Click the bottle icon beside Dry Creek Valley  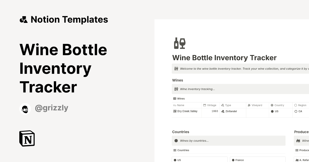(175, 111)
